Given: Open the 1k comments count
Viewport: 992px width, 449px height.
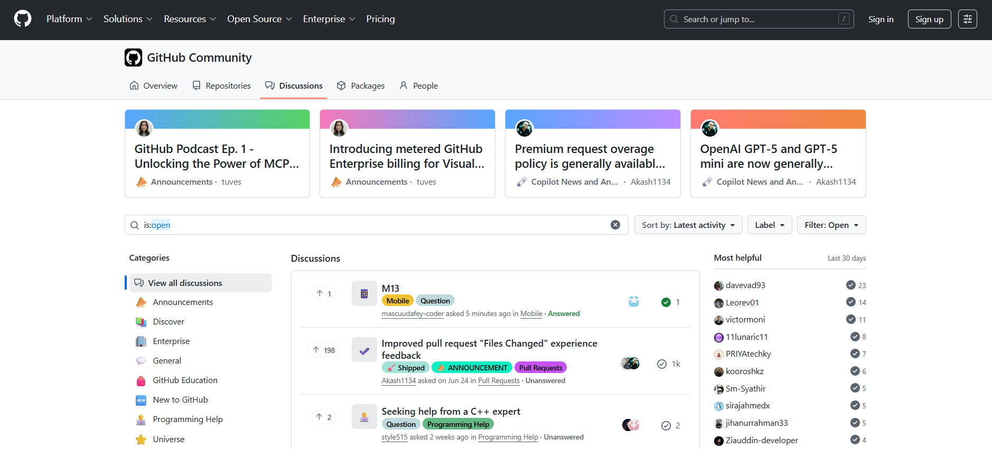Looking at the screenshot, I should (669, 364).
